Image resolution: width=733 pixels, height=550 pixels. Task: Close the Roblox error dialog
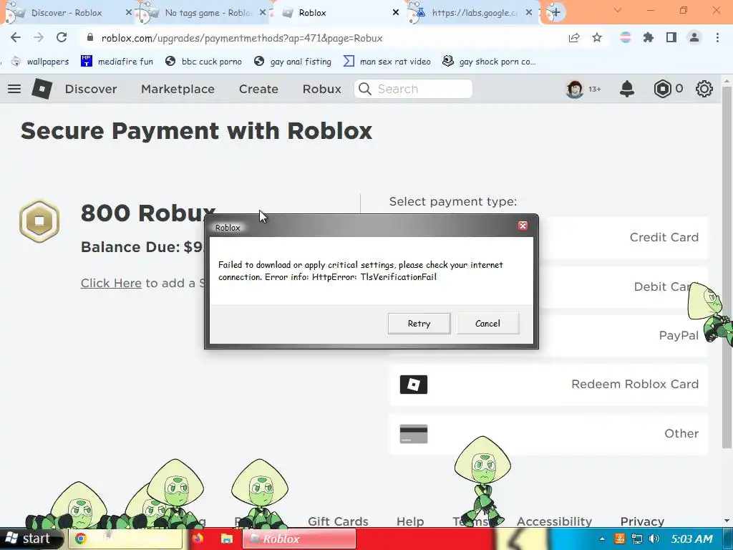[523, 226]
